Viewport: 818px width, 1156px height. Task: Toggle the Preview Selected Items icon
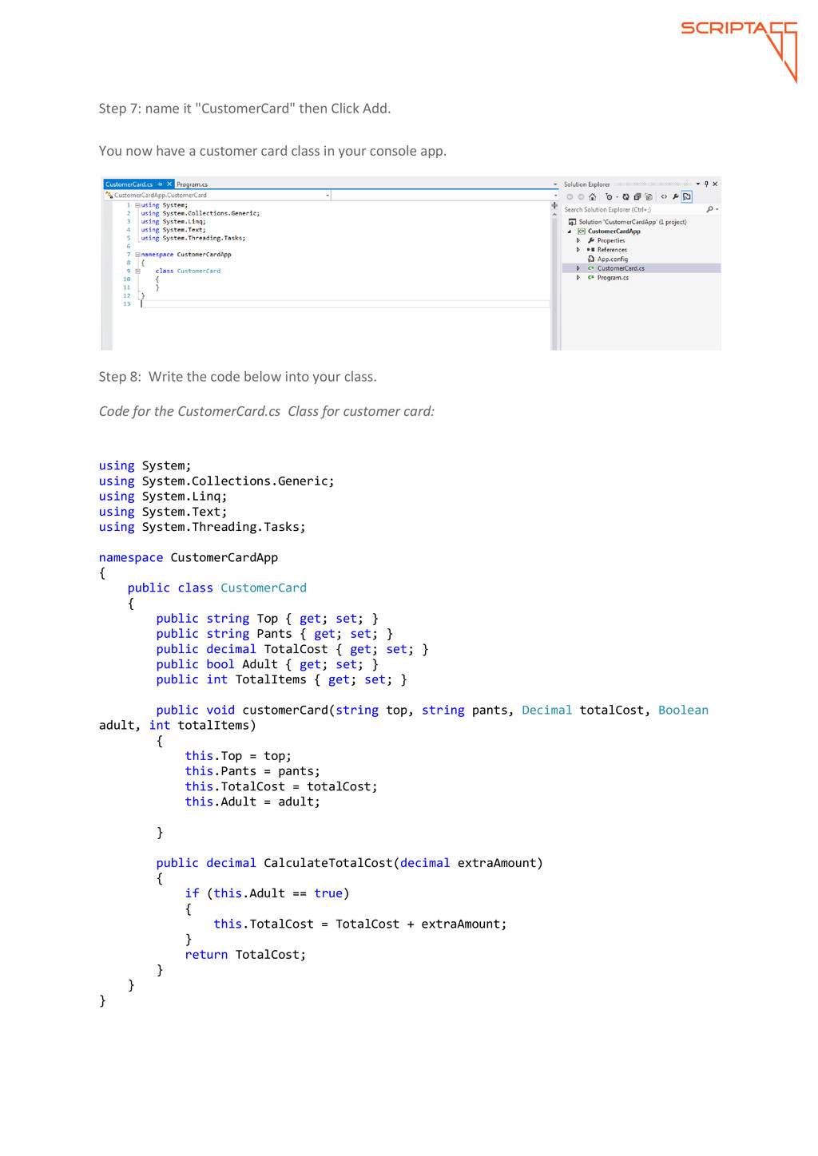[x=687, y=196]
